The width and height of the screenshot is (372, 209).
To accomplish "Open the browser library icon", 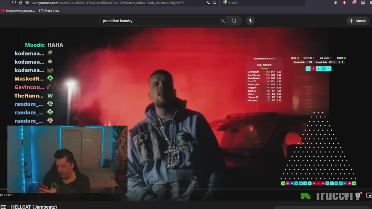I will 335,3.
